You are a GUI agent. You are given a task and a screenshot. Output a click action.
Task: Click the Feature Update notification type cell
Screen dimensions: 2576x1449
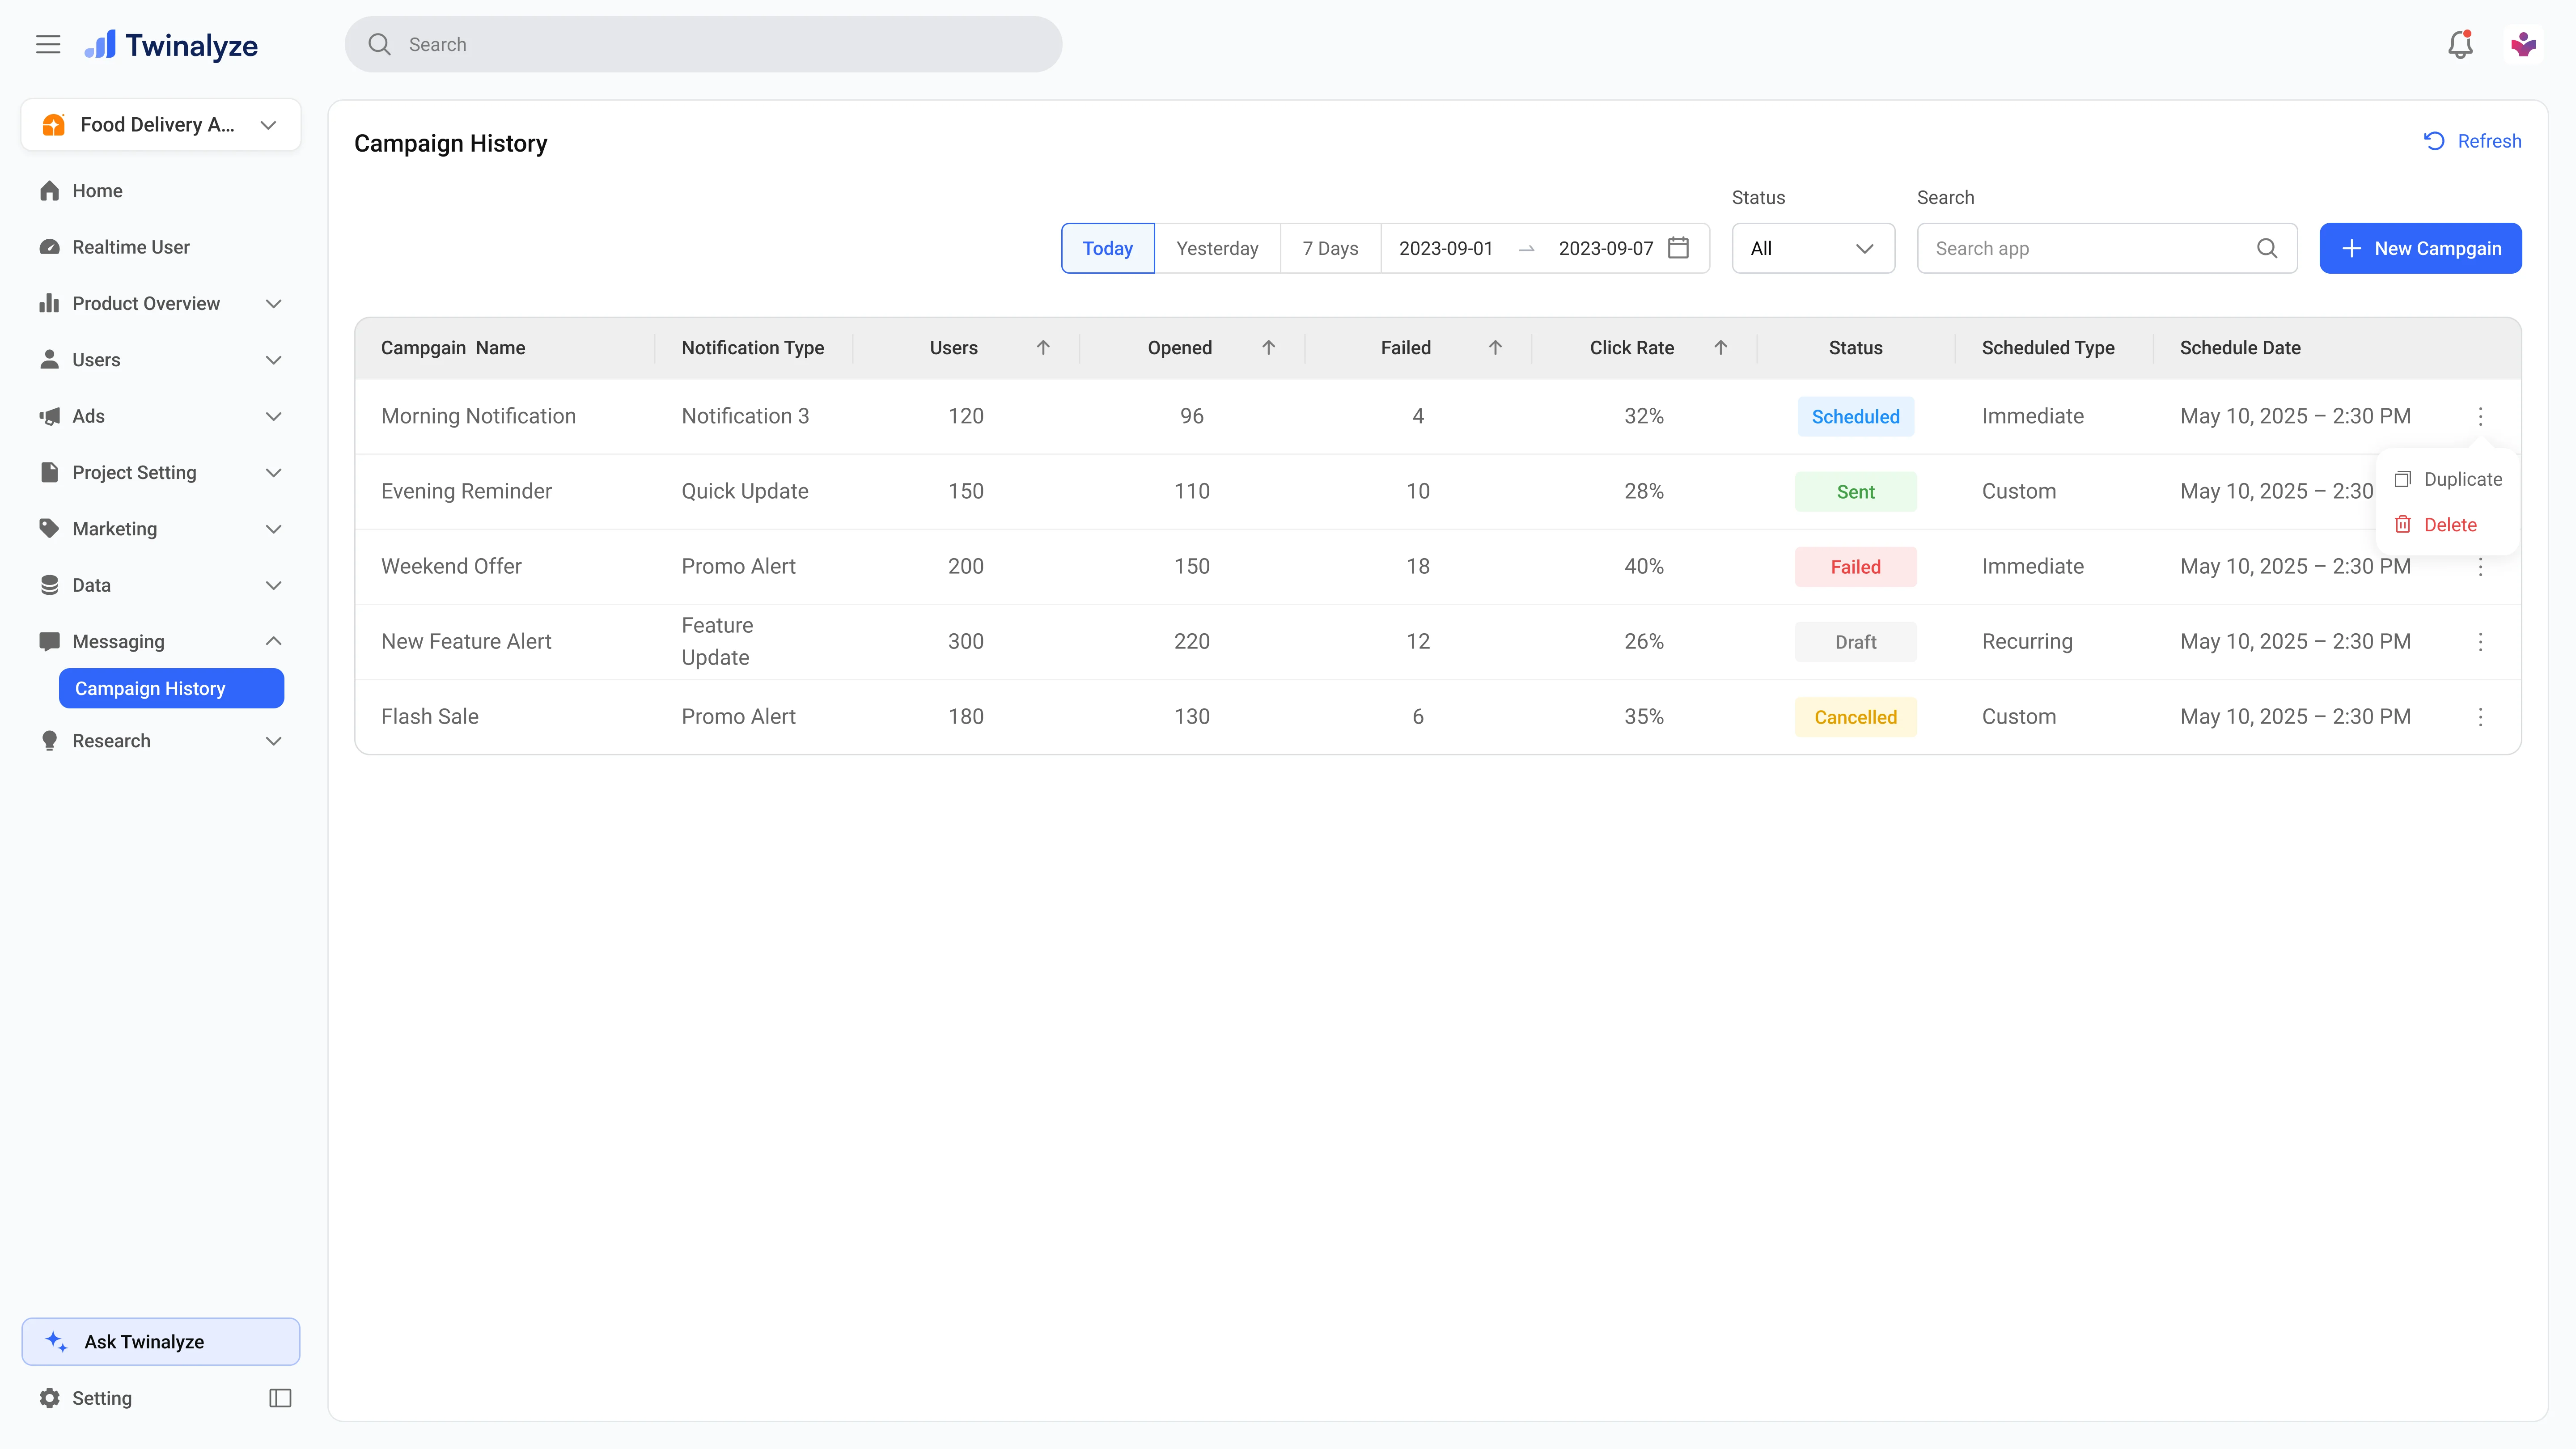tap(718, 641)
